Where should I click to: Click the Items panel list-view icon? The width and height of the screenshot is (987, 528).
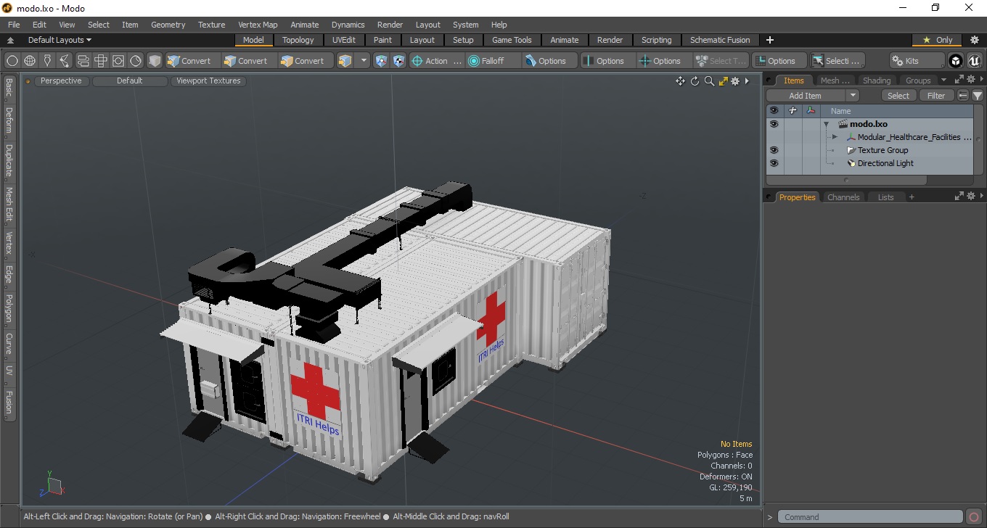[963, 96]
